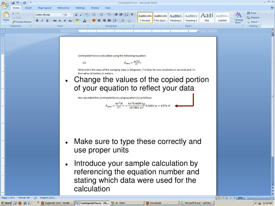The image size is (275, 206).
Task: Shrink font size
Action: (81, 15)
